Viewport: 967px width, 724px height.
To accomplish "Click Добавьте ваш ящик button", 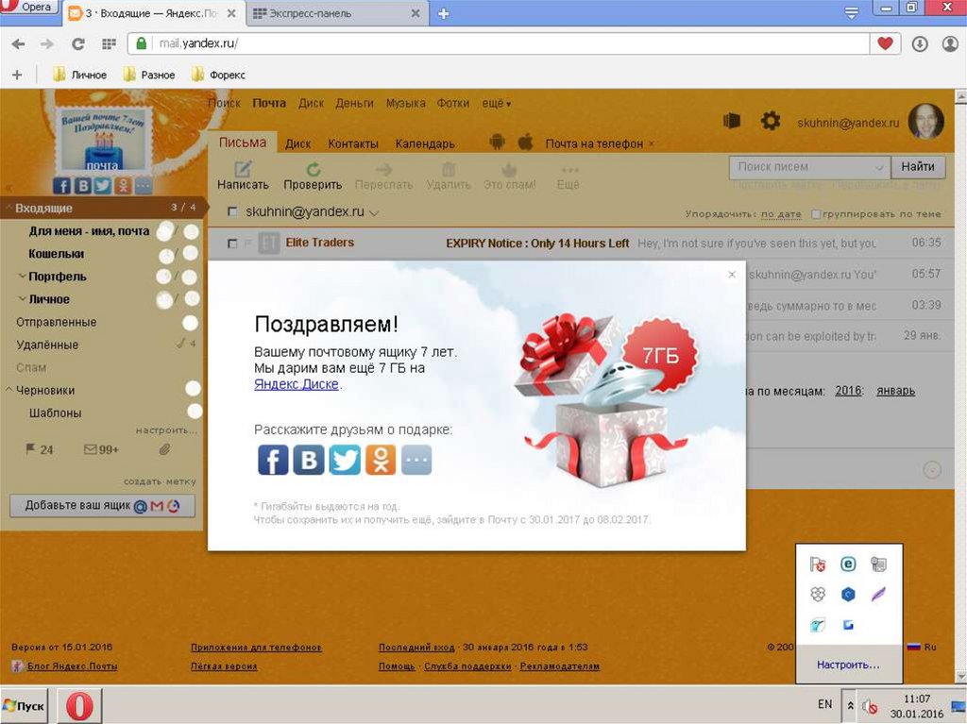I will (102, 506).
